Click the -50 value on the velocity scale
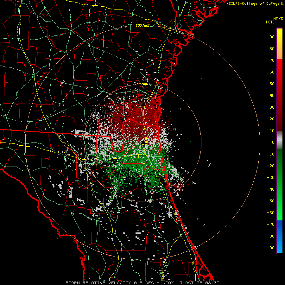Viewport: 285px width, 285px height. pyautogui.click(x=271, y=201)
